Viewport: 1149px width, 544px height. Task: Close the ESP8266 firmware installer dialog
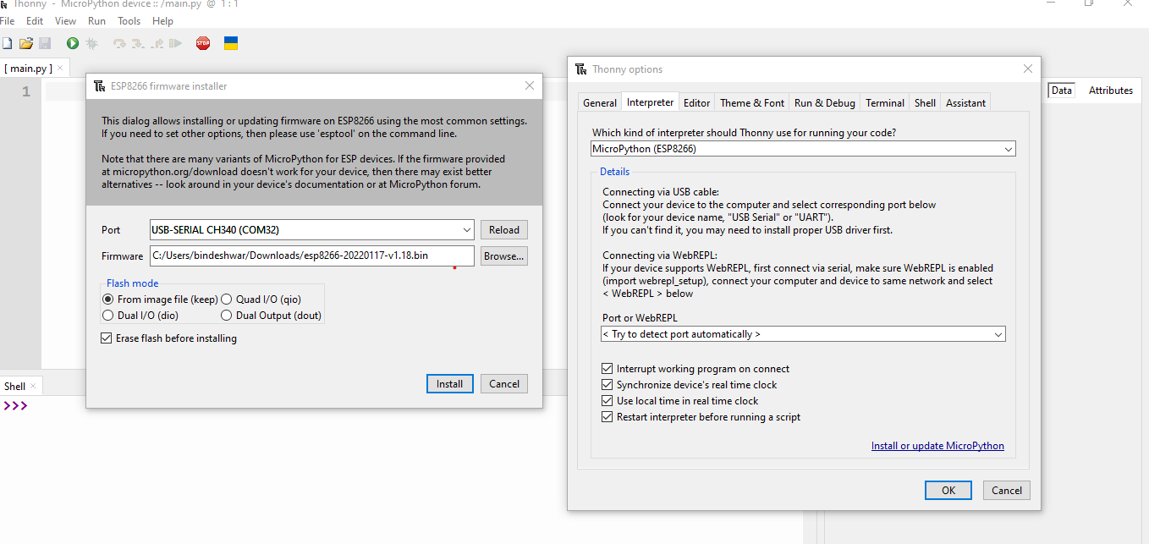point(530,85)
